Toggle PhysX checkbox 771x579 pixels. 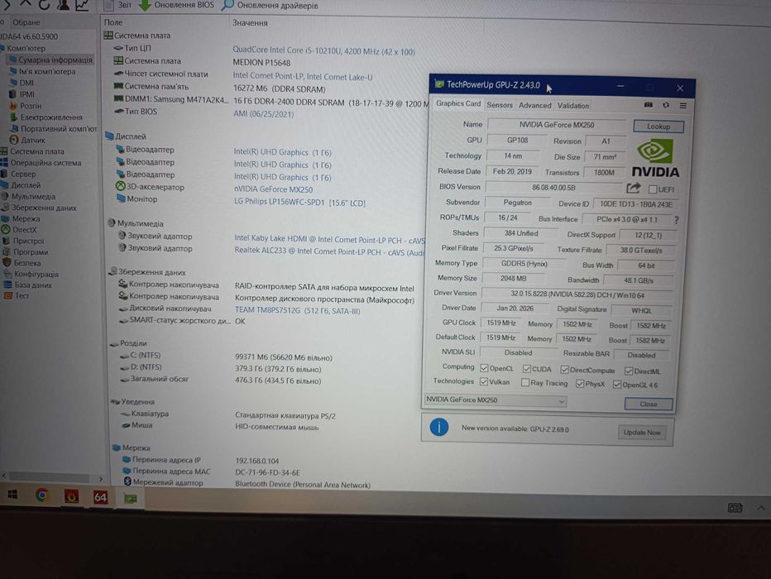(x=580, y=383)
